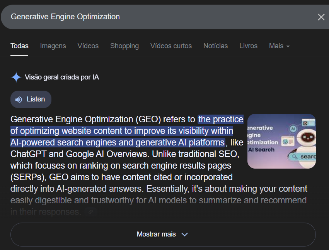Viewport: 329px width, 250px height.
Task: Click the Generative Engine Optimization search field
Action: click(x=155, y=17)
